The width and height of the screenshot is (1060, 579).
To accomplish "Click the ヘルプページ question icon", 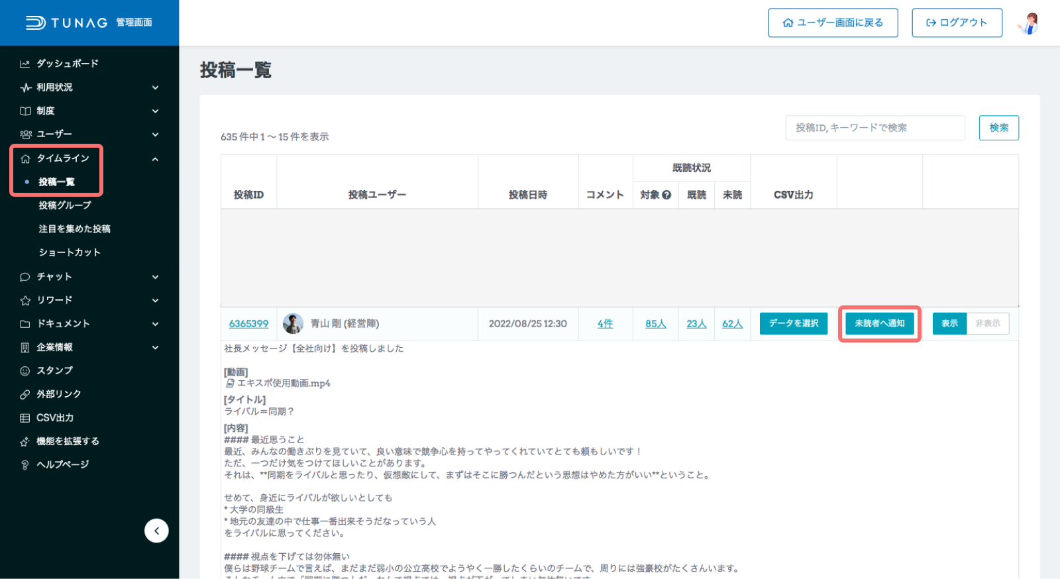I will point(25,465).
